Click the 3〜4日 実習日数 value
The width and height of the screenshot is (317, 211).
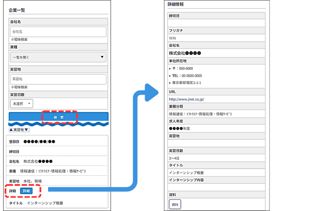[174, 158]
